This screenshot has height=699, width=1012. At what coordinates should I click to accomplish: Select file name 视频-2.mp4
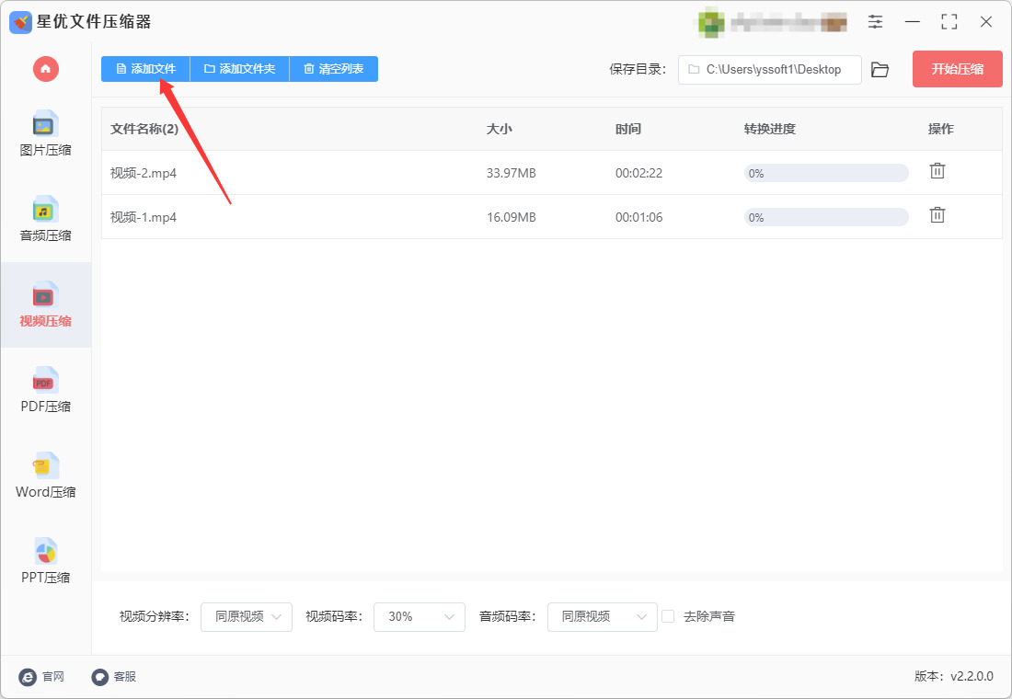144,173
